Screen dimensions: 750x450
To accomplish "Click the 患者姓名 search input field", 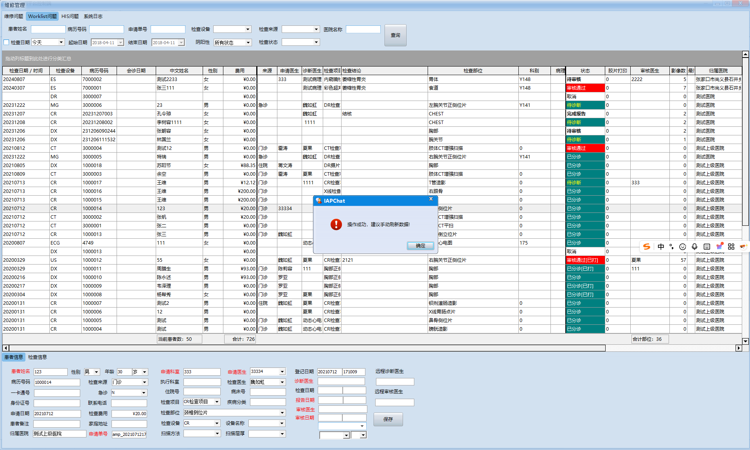I will click(48, 29).
